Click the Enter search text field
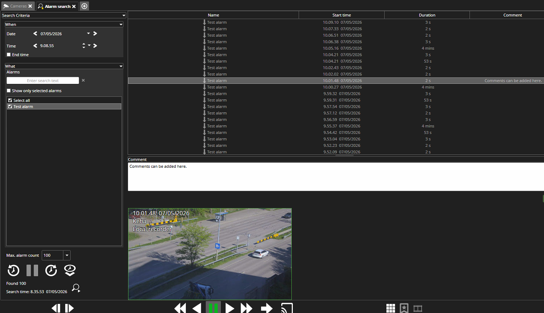Viewport: 544px width, 313px height. pyautogui.click(x=43, y=81)
